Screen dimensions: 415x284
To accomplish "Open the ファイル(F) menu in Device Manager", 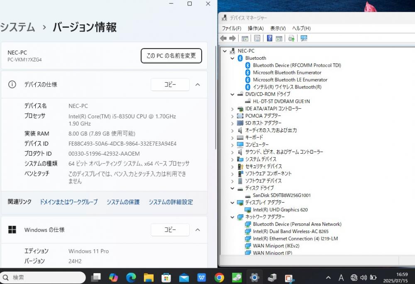I will (x=232, y=28).
